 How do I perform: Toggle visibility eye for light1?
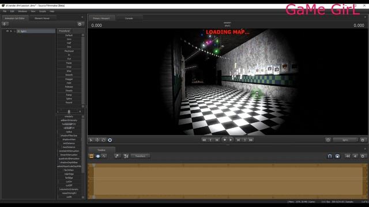(x=7, y=31)
